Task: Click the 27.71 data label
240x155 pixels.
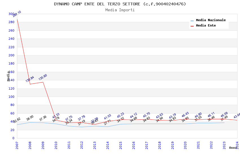Action: tap(108, 122)
